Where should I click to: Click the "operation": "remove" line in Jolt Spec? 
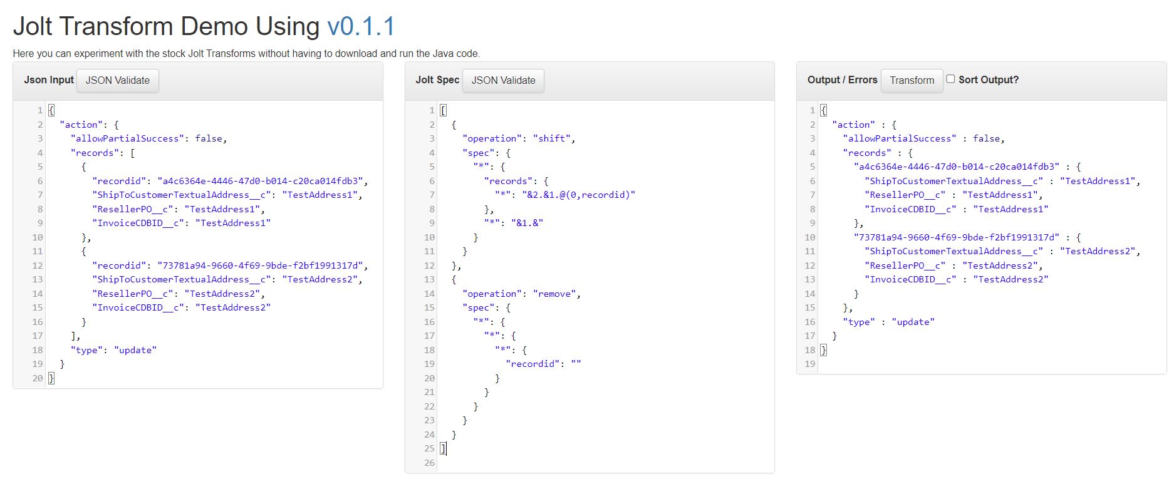521,294
